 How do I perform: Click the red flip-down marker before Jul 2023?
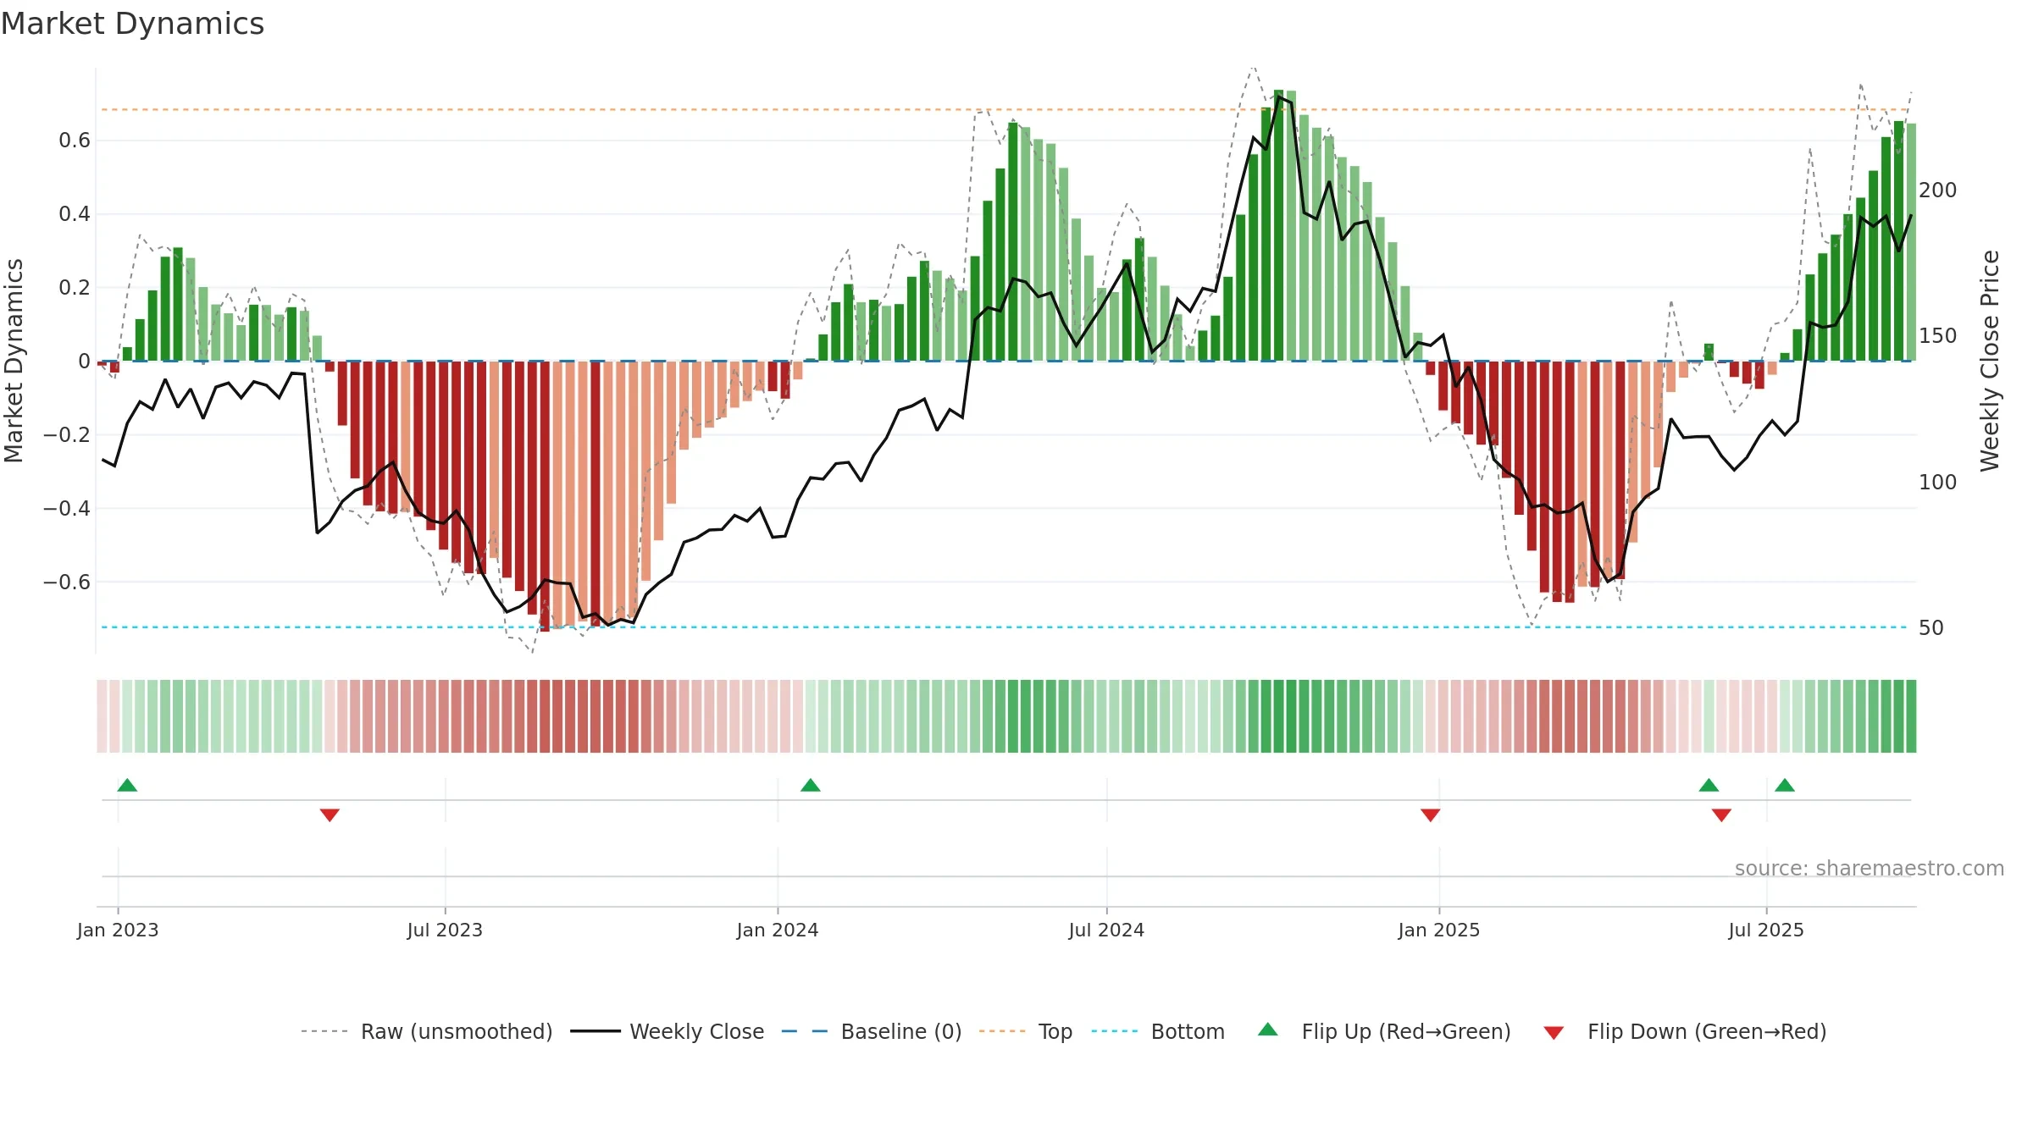330,814
